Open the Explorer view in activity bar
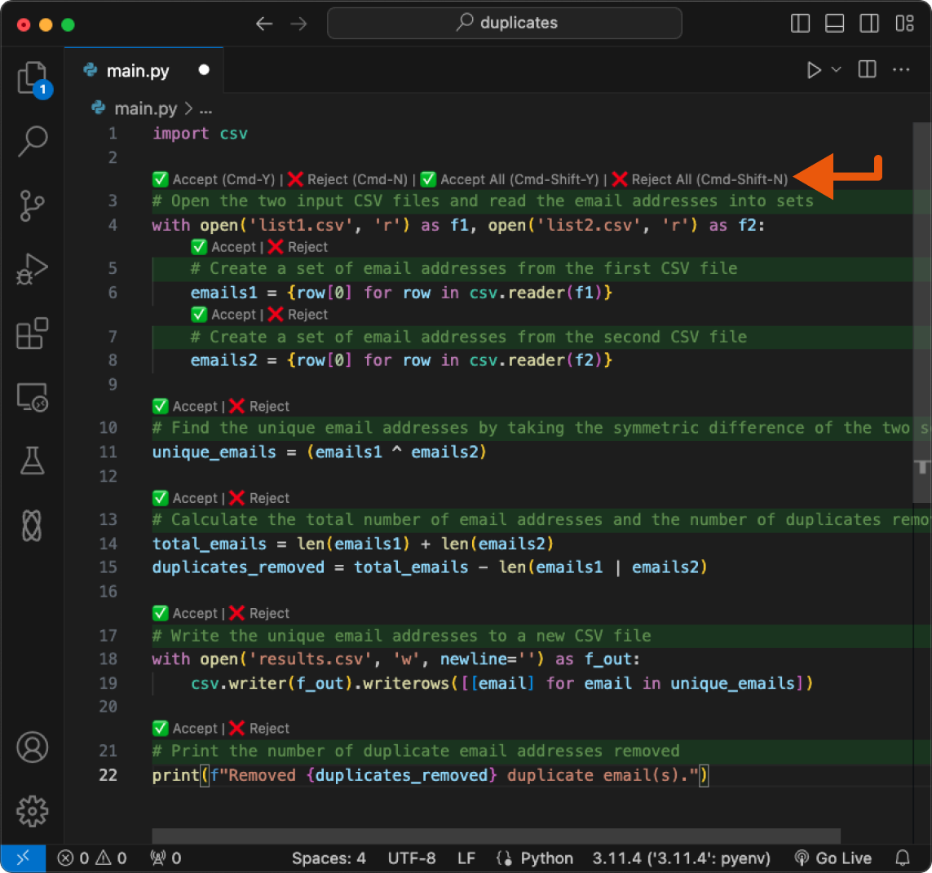932x873 pixels. pyautogui.click(x=33, y=79)
